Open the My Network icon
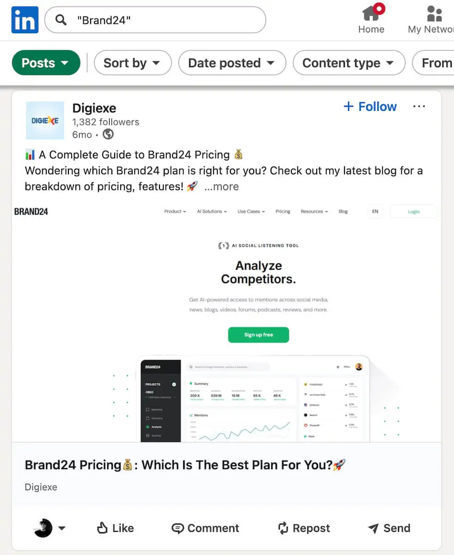The height and width of the screenshot is (555, 454). coord(434,13)
